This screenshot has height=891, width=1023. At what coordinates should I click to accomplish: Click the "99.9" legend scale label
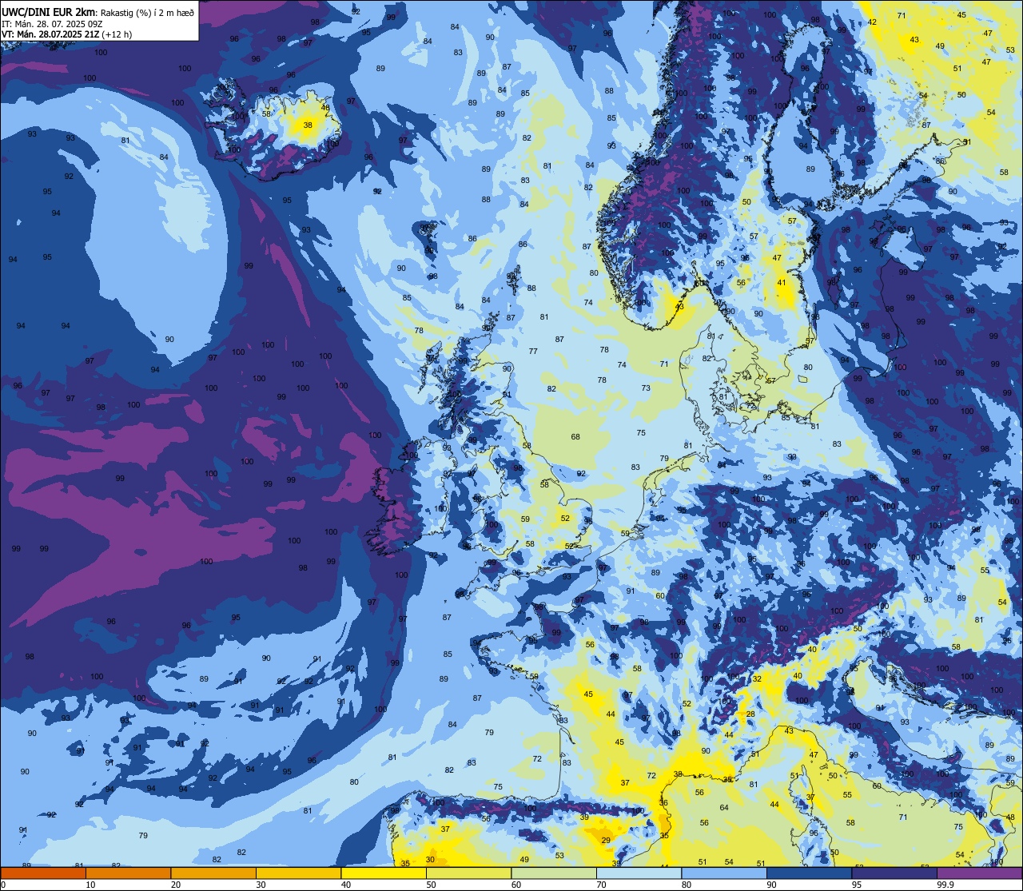pos(946,885)
